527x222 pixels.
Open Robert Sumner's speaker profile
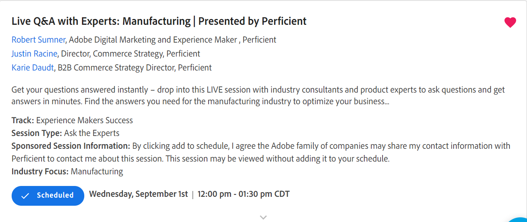(39, 40)
